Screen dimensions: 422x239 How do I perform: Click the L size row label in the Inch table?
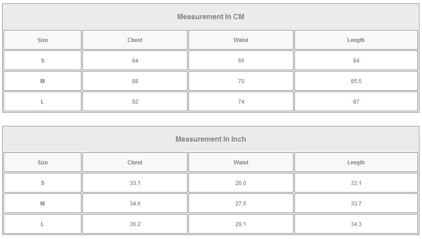click(x=43, y=224)
